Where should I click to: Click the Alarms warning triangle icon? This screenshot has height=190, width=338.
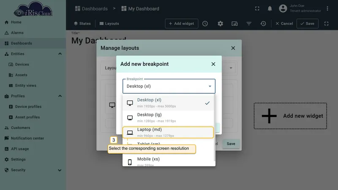click(x=6, y=33)
